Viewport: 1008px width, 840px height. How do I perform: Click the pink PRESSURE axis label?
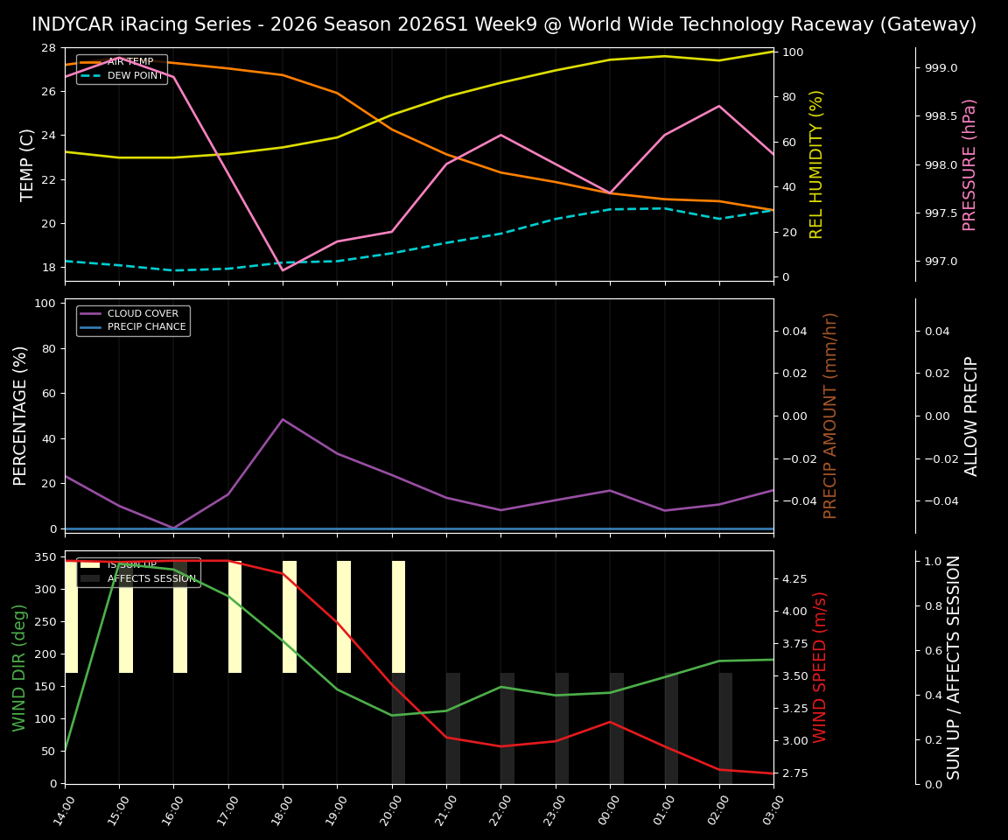[971, 164]
